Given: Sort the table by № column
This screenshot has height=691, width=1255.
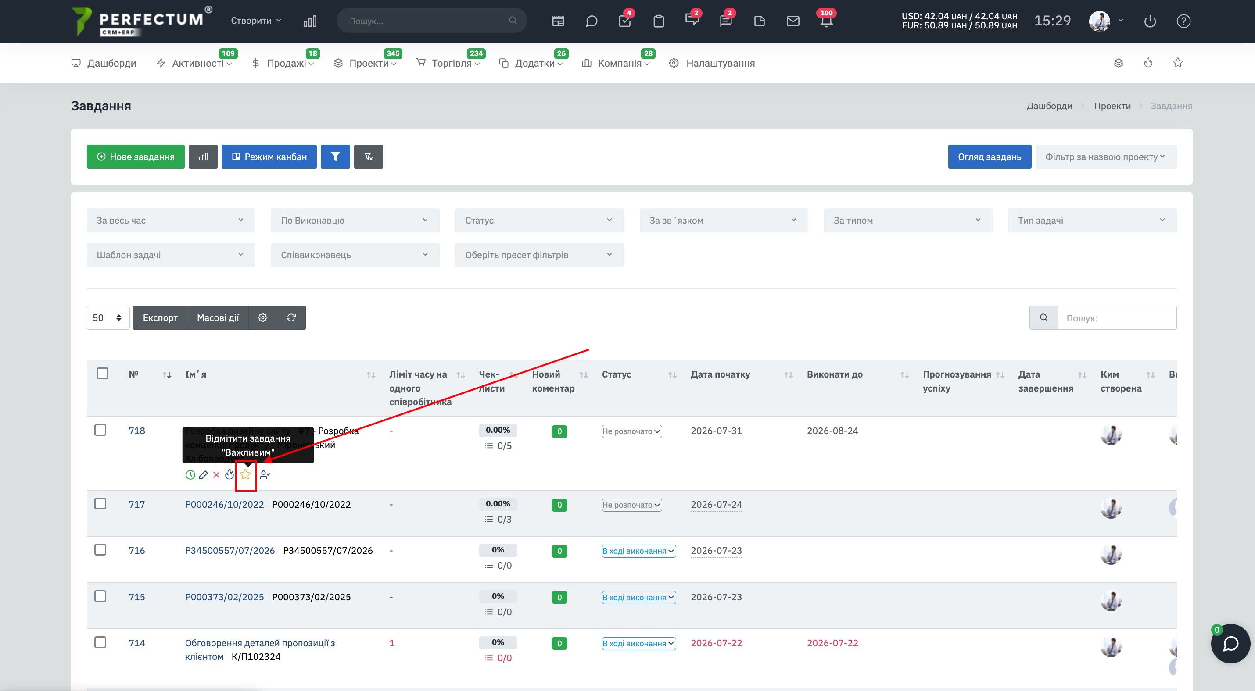Looking at the screenshot, I should coord(167,375).
